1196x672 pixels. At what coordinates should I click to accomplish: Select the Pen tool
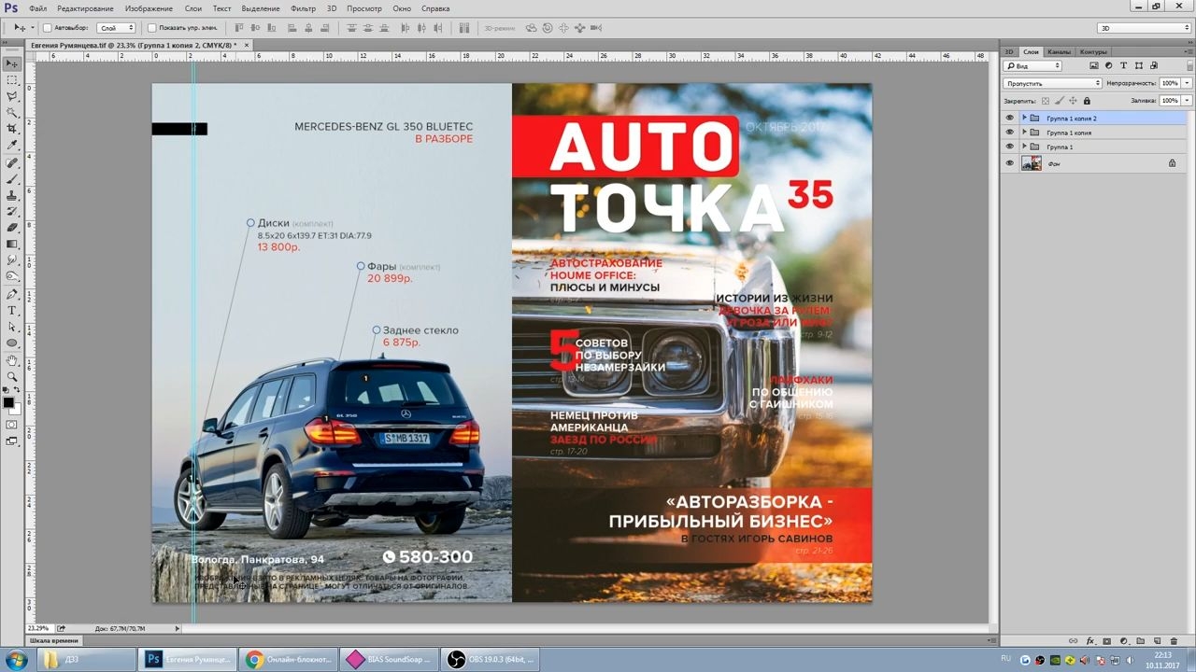12,294
